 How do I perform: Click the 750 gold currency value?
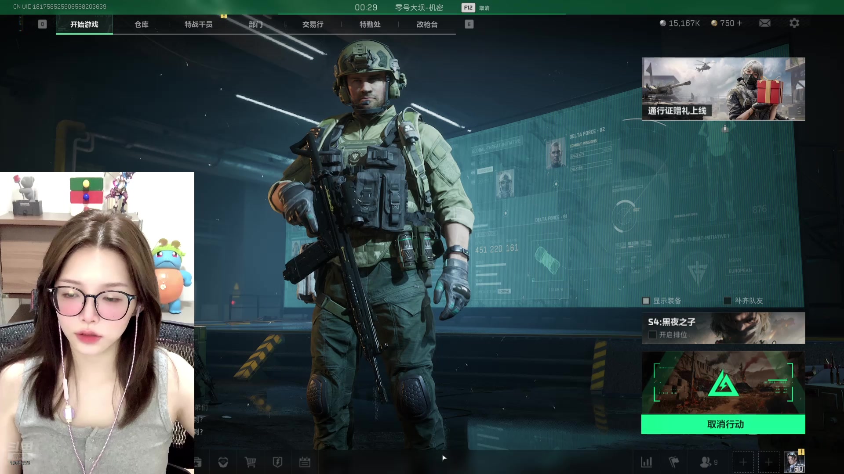(x=727, y=23)
